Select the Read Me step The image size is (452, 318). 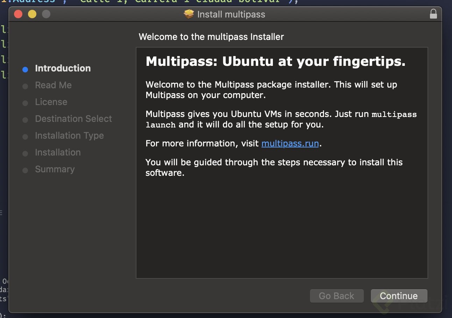pos(53,85)
